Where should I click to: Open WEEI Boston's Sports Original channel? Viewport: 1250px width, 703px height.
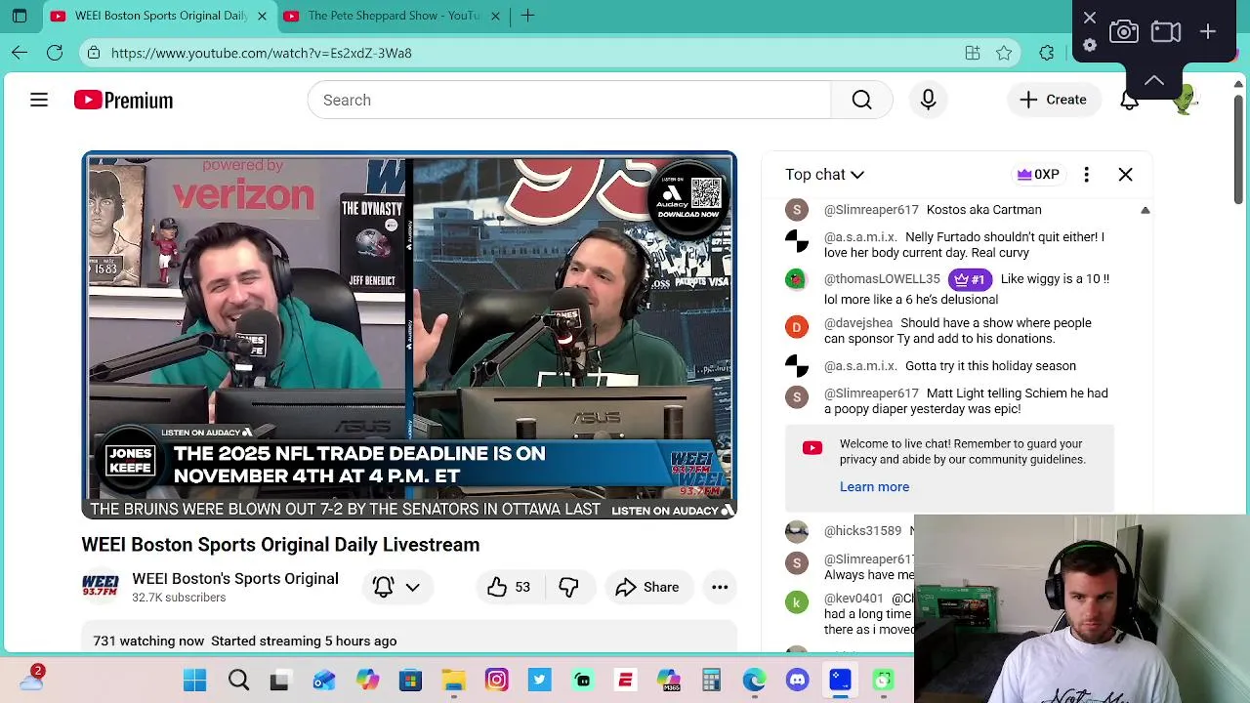tap(235, 578)
